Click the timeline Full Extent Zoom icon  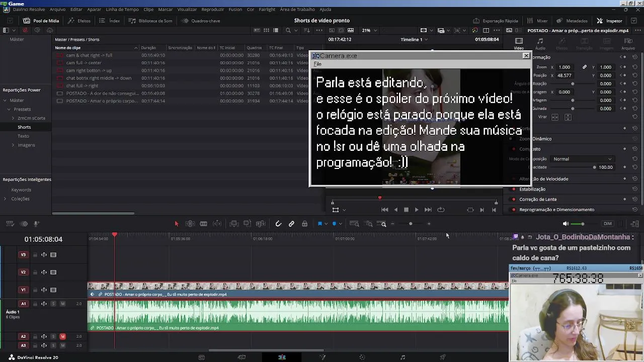point(354,224)
